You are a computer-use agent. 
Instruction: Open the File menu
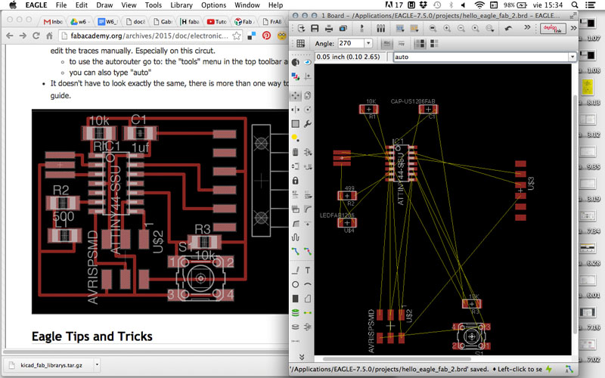pyautogui.click(x=61, y=5)
